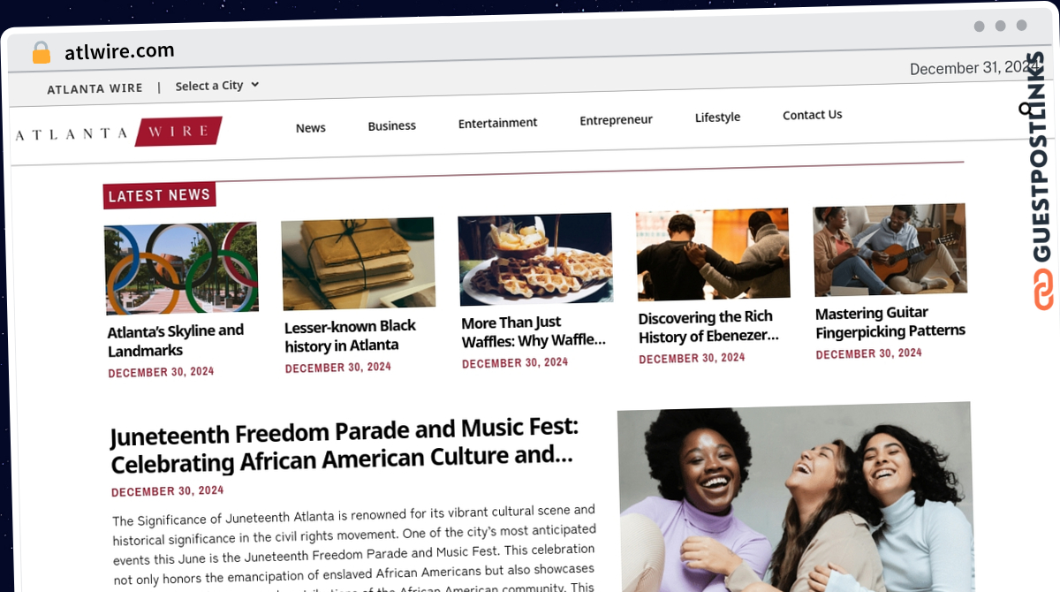Click the Atlanta Wire logo

pos(118,133)
